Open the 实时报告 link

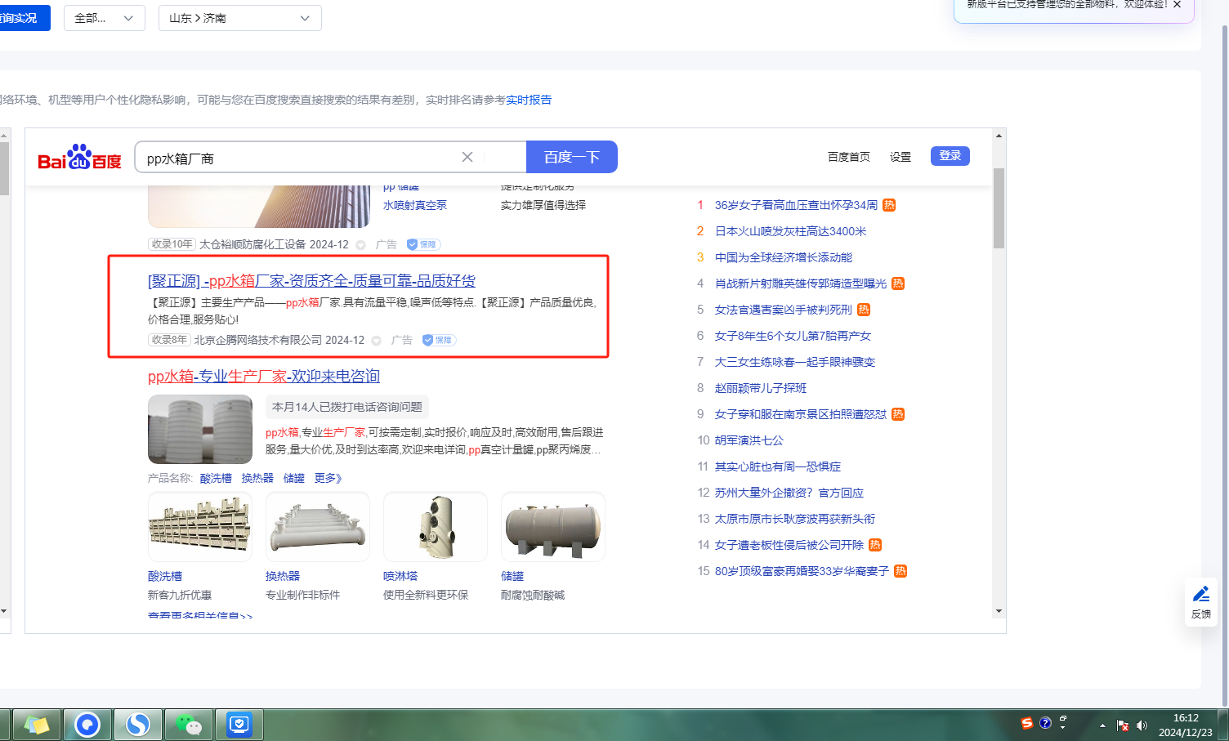click(x=529, y=100)
